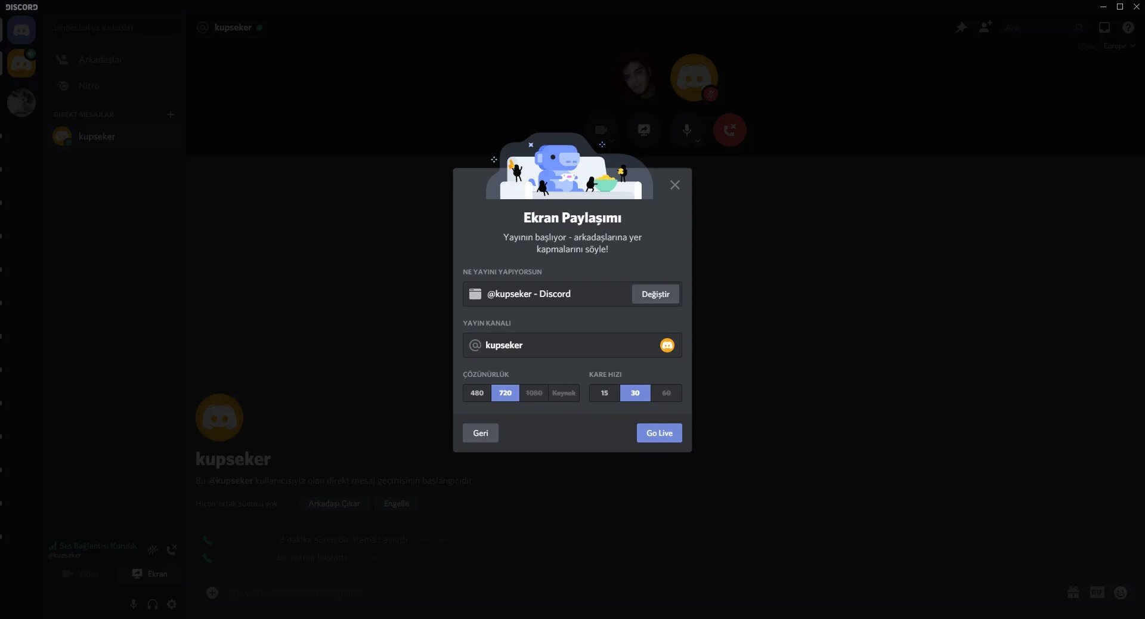Image resolution: width=1145 pixels, height=619 pixels.
Task: Open user settings gear icon
Action: [x=172, y=604]
